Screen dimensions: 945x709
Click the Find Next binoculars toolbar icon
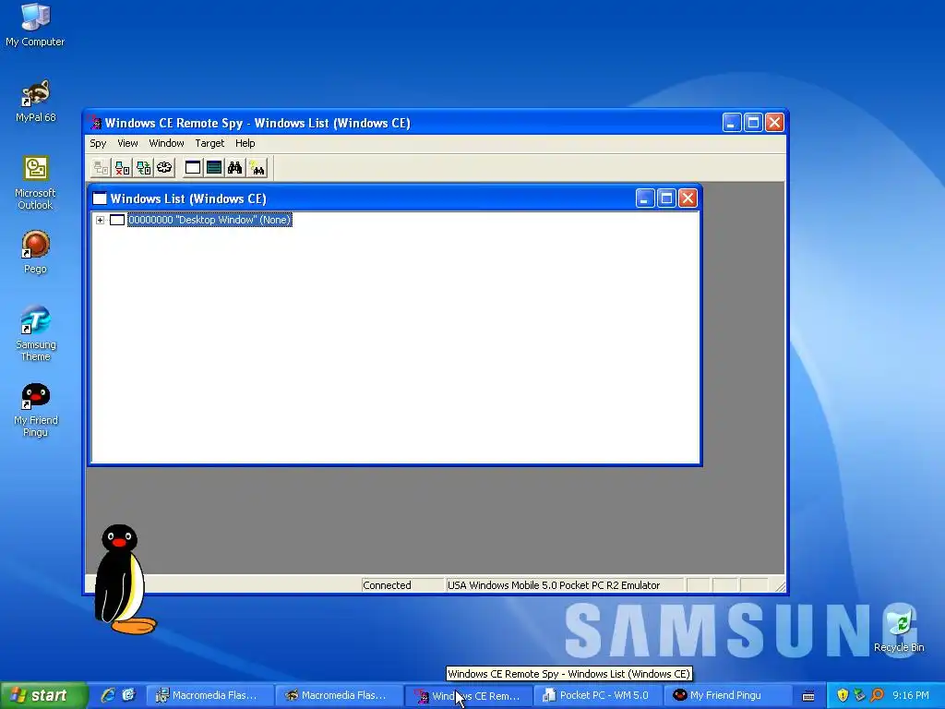(x=257, y=168)
